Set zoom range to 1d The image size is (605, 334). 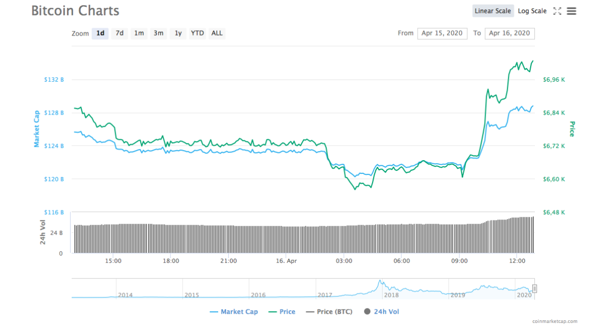coord(100,33)
